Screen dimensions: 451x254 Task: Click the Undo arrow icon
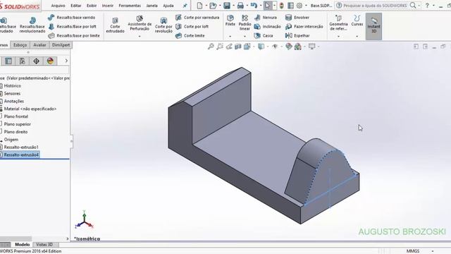pos(254,5)
